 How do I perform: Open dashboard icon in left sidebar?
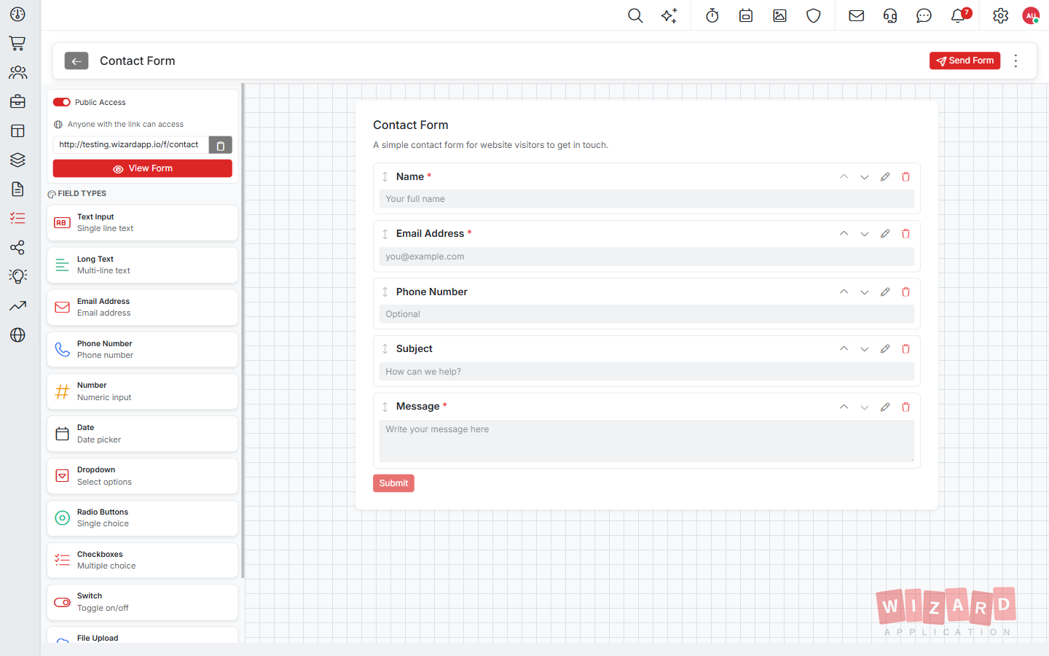pyautogui.click(x=17, y=14)
